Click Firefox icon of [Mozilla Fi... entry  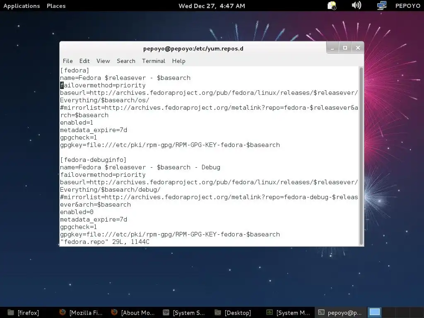click(63, 312)
